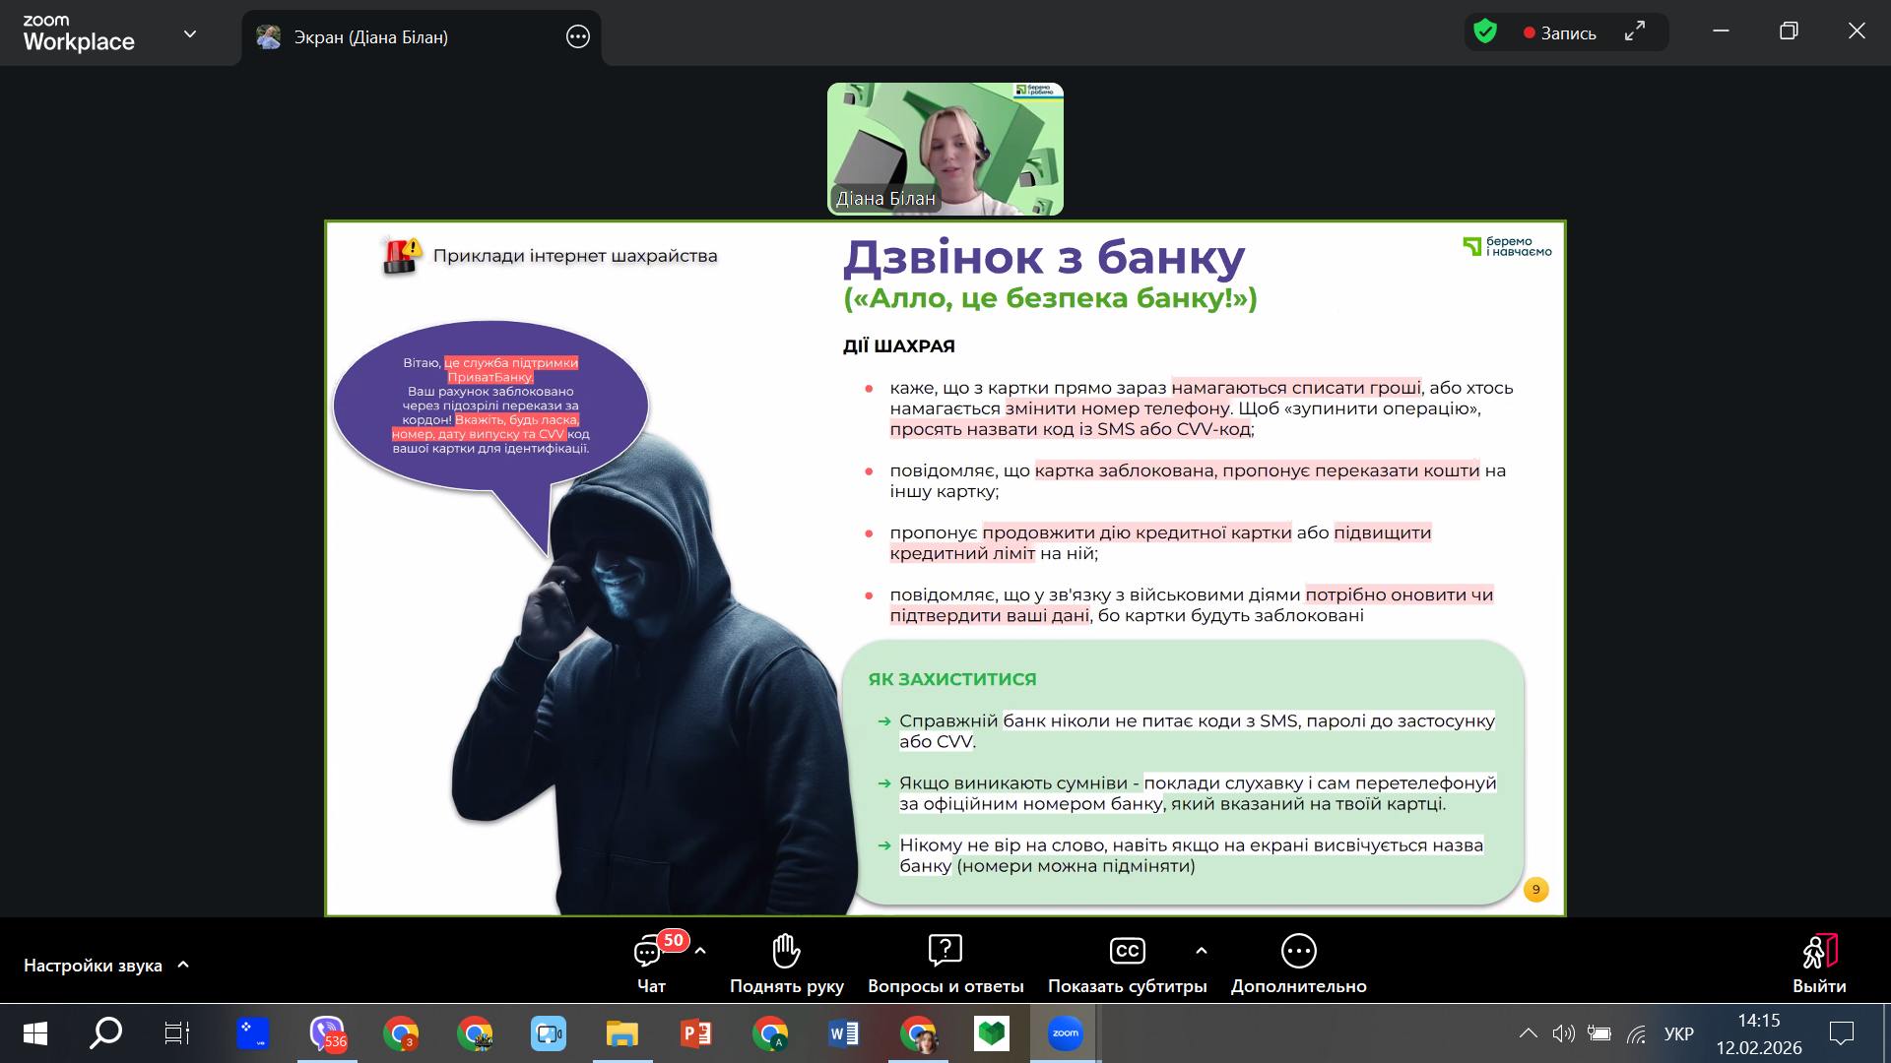Open PowerPoint from the taskbar
The height and width of the screenshot is (1063, 1891).
696,1033
